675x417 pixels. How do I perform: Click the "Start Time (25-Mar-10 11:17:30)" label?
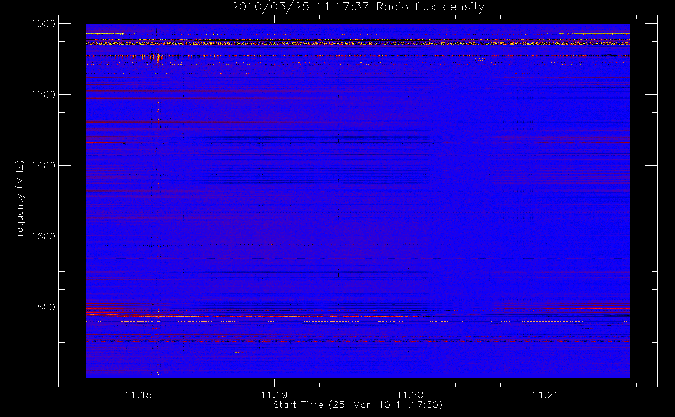(358, 405)
